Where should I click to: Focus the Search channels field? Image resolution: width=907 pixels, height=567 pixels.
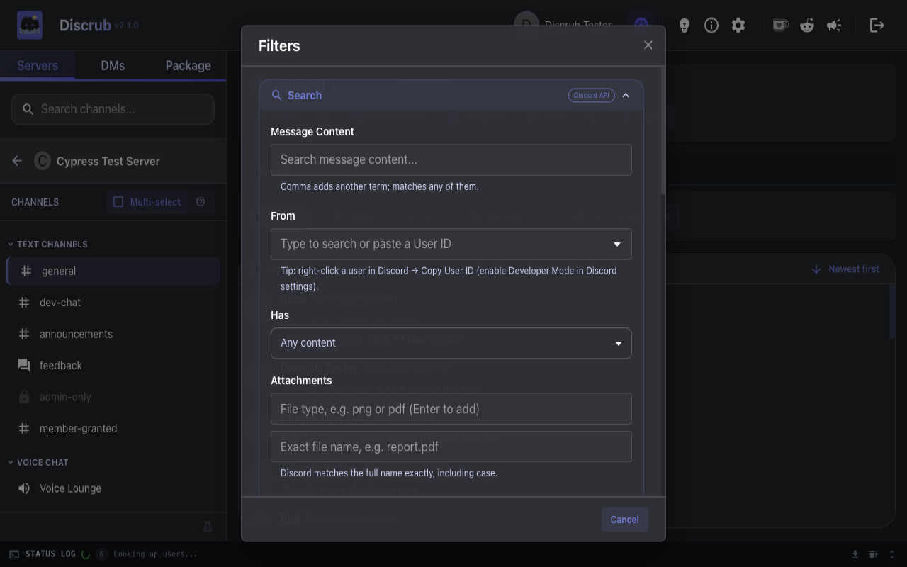pyautogui.click(x=113, y=109)
